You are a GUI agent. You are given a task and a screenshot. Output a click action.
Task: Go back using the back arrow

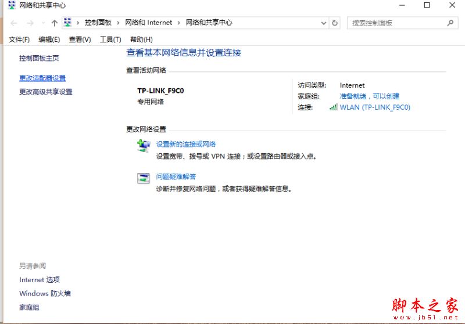click(x=13, y=23)
